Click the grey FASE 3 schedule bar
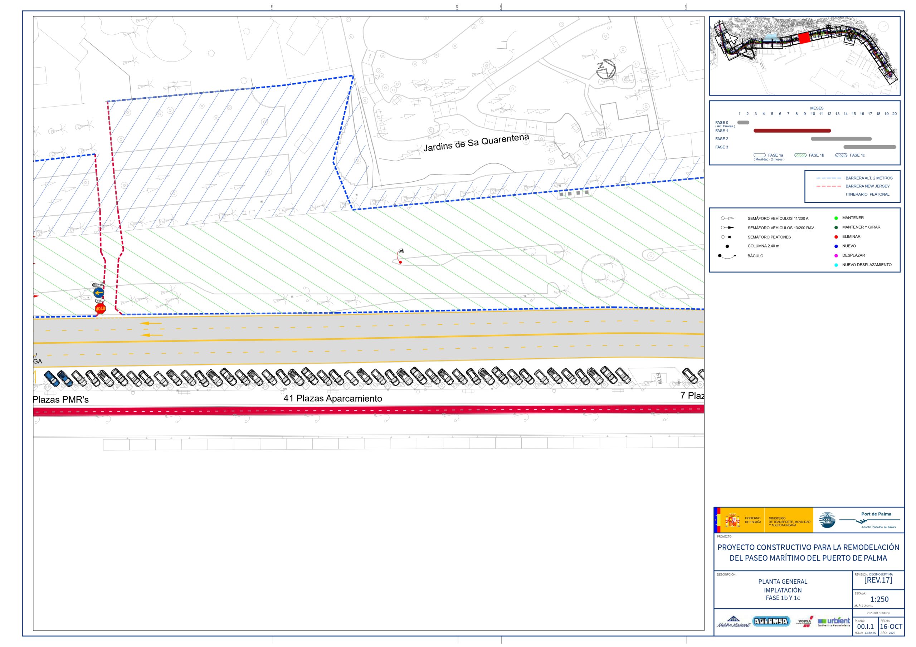The width and height of the screenshot is (916, 647). (870, 147)
